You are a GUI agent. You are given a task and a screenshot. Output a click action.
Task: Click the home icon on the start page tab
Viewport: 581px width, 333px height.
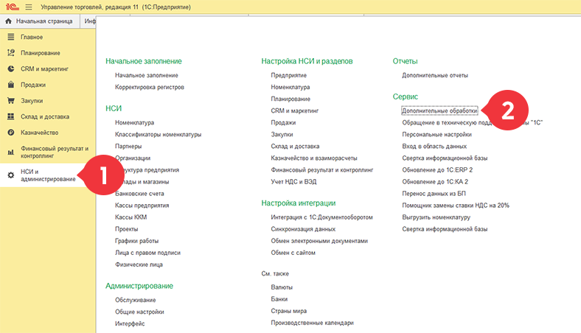coord(9,21)
